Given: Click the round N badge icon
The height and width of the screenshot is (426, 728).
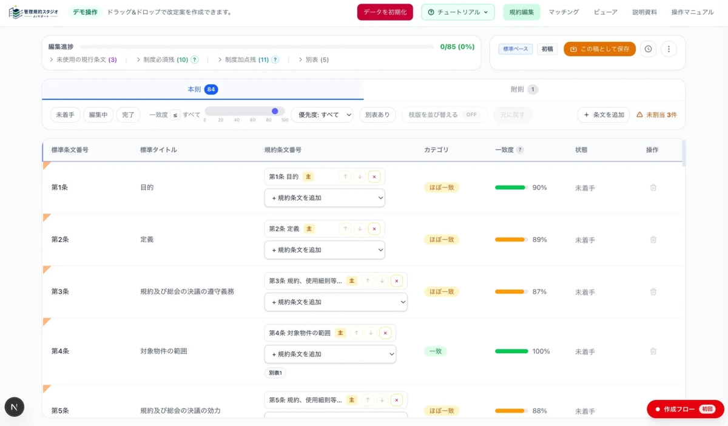Looking at the screenshot, I should click(15, 407).
